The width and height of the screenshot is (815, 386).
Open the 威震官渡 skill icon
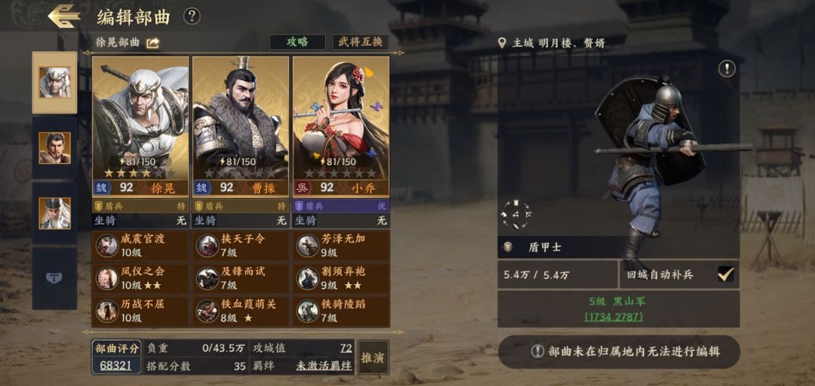107,246
